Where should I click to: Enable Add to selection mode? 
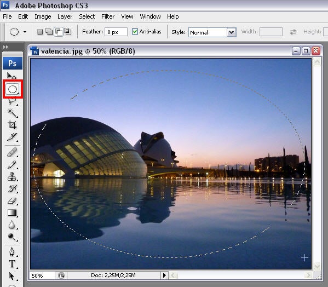[49, 32]
